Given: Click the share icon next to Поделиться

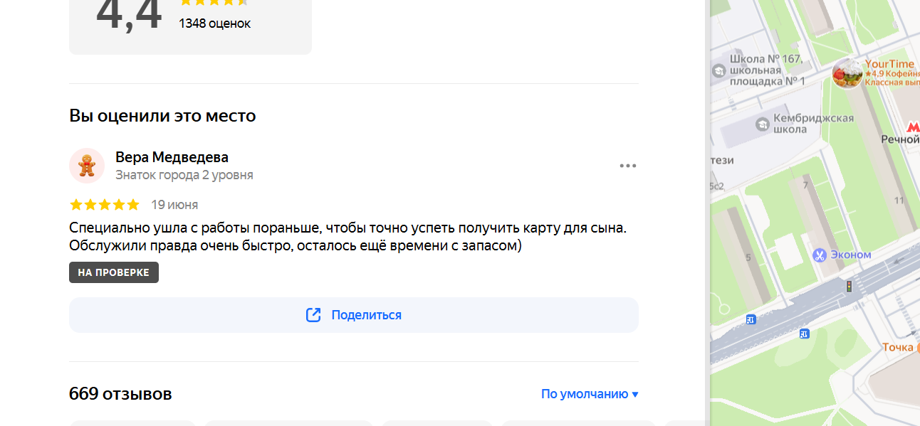Looking at the screenshot, I should [313, 315].
